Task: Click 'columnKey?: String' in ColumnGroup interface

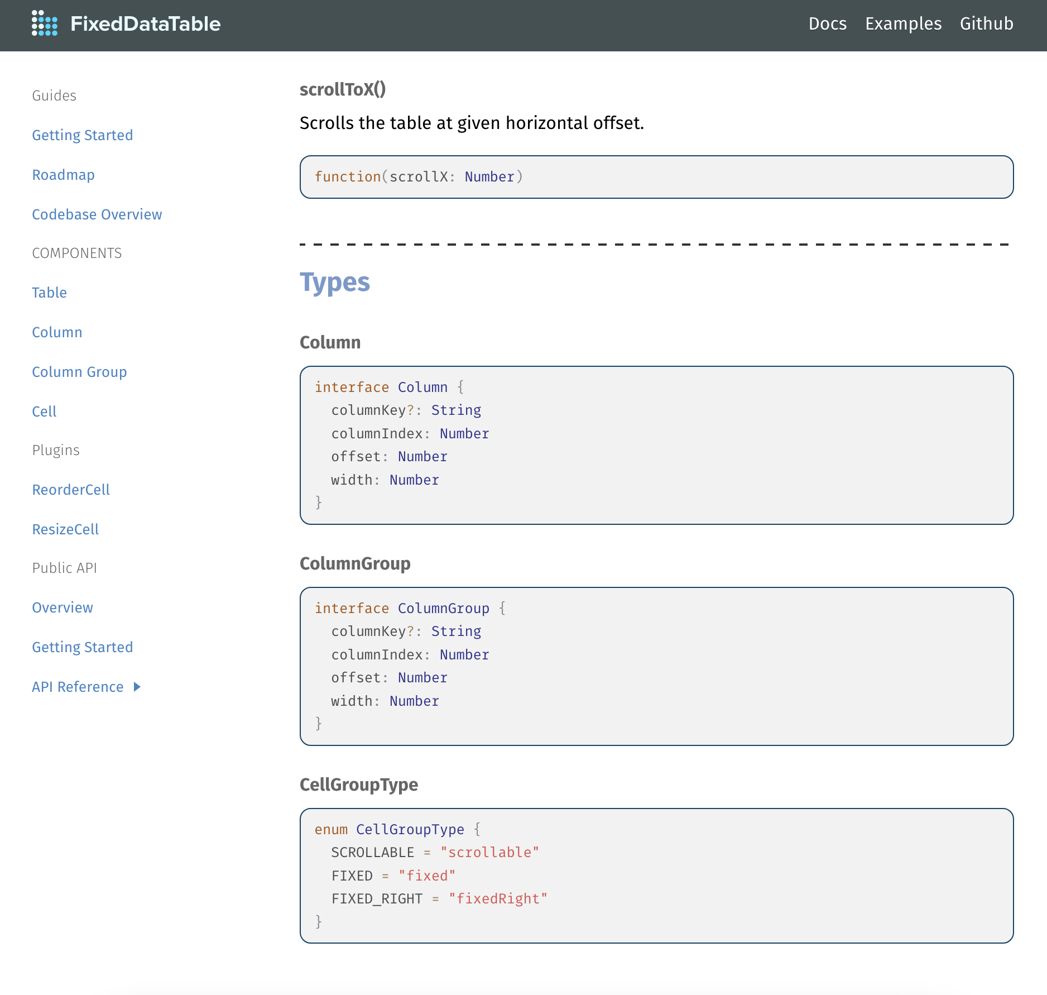Action: click(406, 632)
